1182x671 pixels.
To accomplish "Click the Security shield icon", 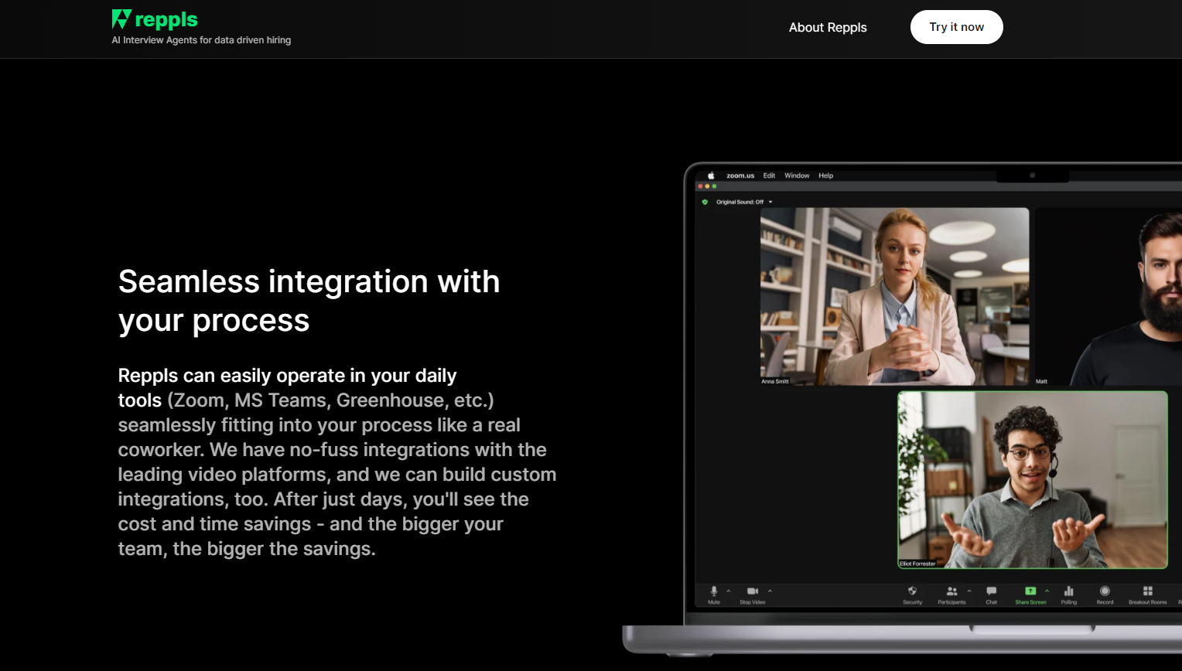I will tap(912, 591).
